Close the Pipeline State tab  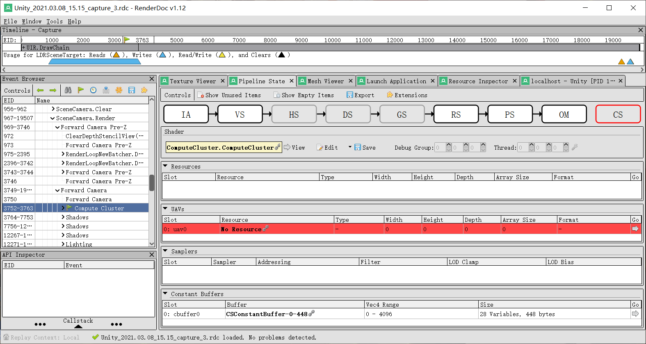point(292,81)
